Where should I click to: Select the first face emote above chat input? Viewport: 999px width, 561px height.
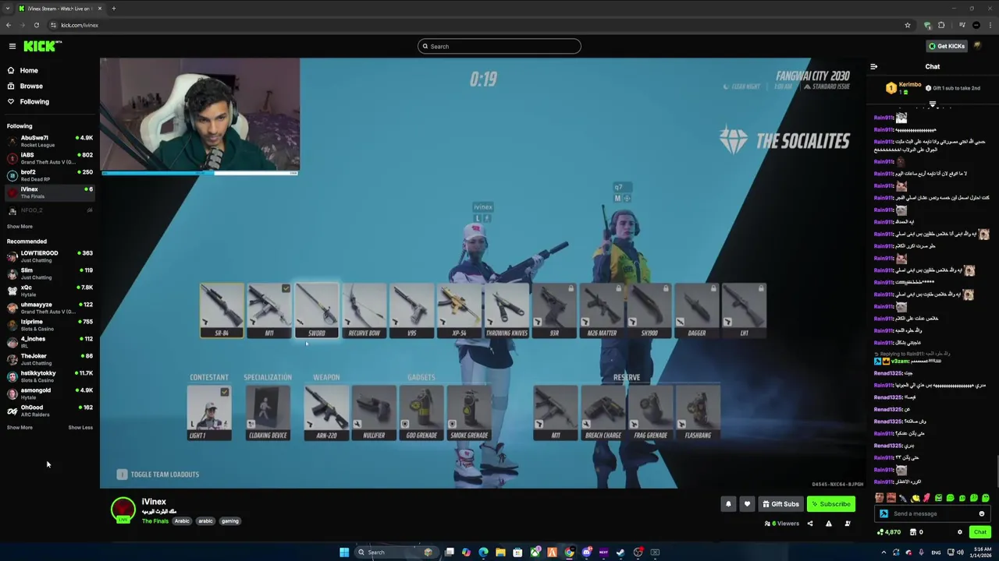(880, 498)
